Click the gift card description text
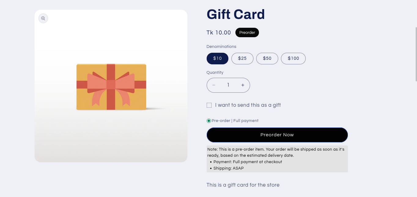Screen dimensions: 417x197 [x=243, y=185]
